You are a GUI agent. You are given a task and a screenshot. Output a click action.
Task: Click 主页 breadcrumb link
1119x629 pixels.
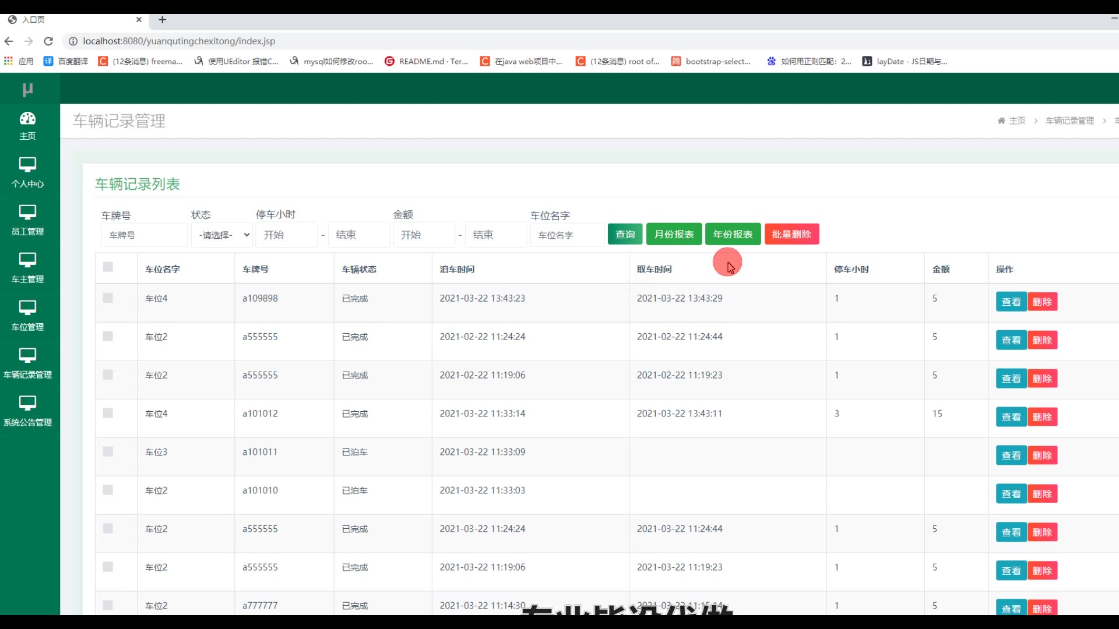pos(1017,121)
